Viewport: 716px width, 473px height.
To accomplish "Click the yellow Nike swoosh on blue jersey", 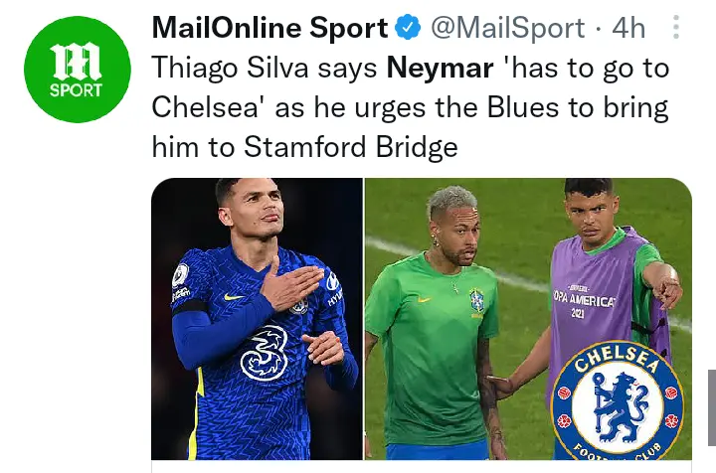I will 233,296.
